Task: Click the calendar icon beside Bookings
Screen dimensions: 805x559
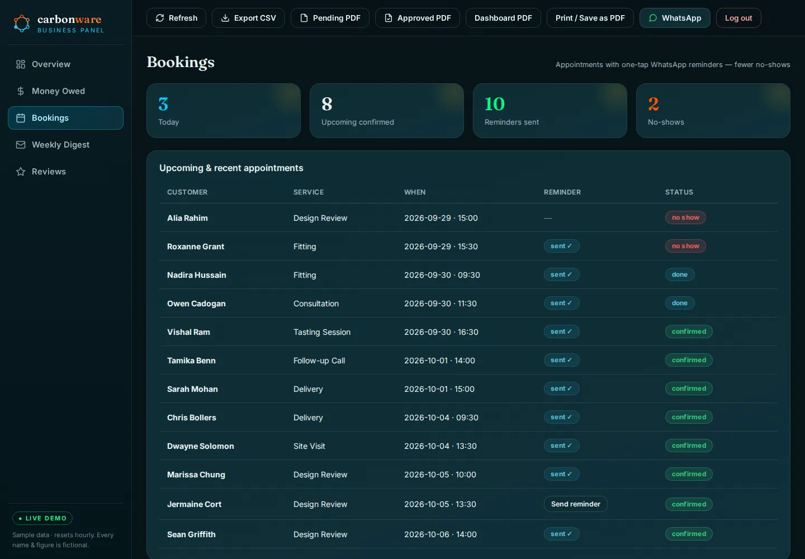Action: click(x=21, y=118)
